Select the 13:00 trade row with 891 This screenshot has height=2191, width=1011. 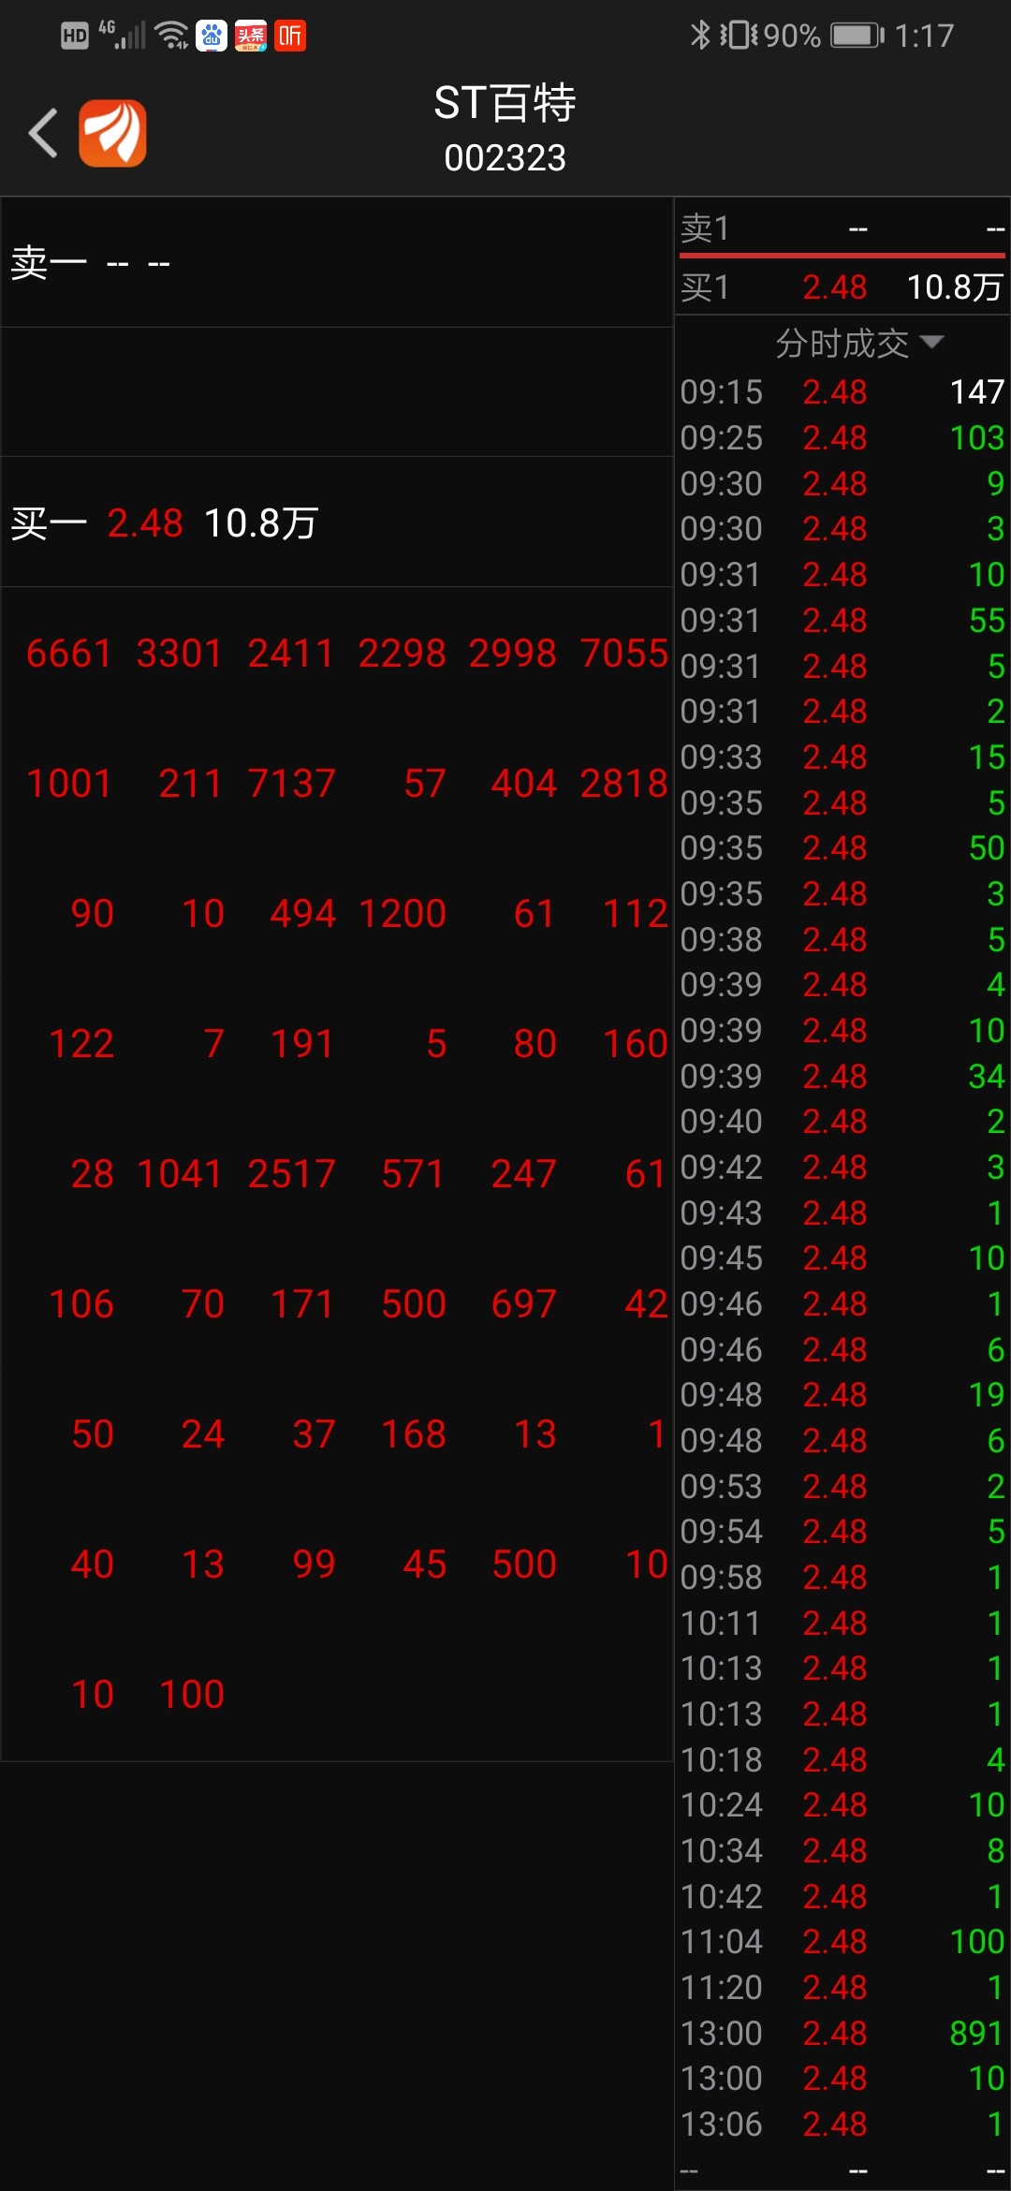click(842, 2033)
